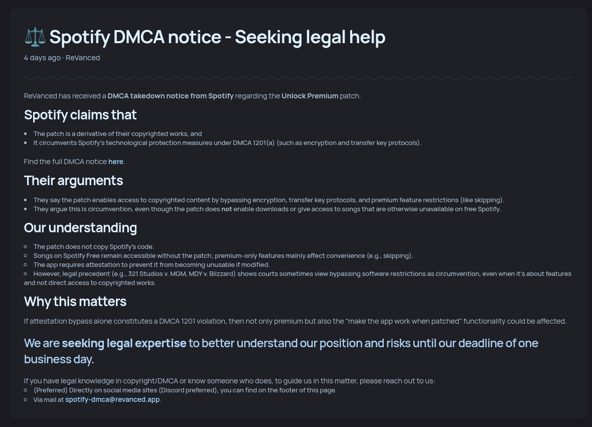Image resolution: width=592 pixels, height=427 pixels.
Task: Open the full DMCA notice "here" link
Action: click(x=116, y=162)
